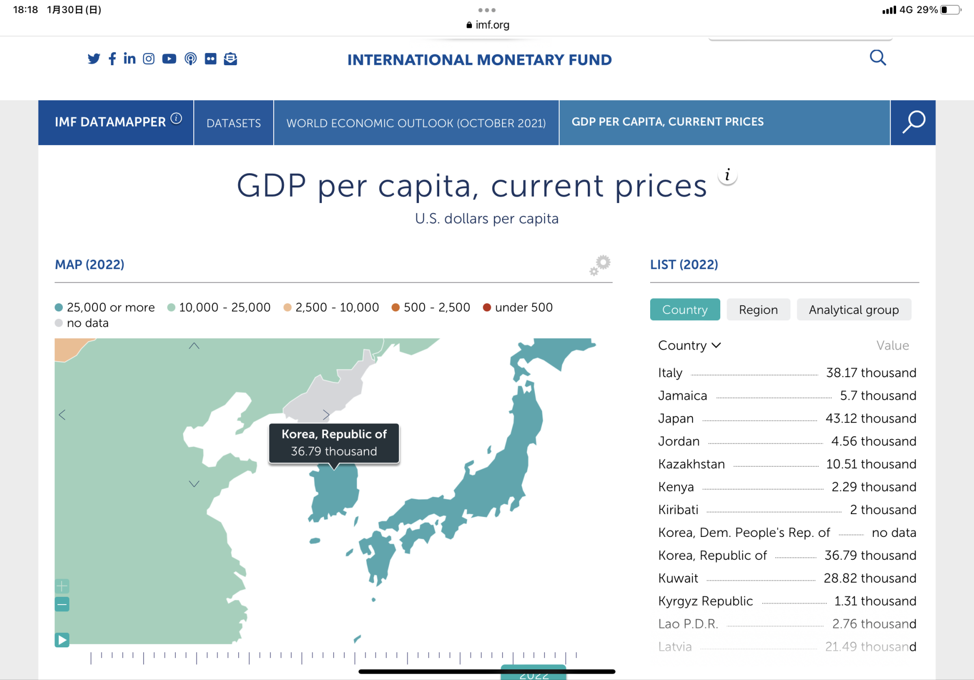Open IMF Twitter page icon

click(x=94, y=59)
